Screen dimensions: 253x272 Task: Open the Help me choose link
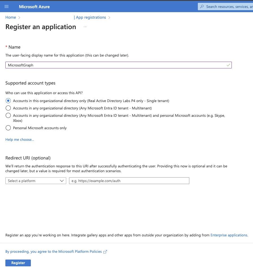point(20,139)
